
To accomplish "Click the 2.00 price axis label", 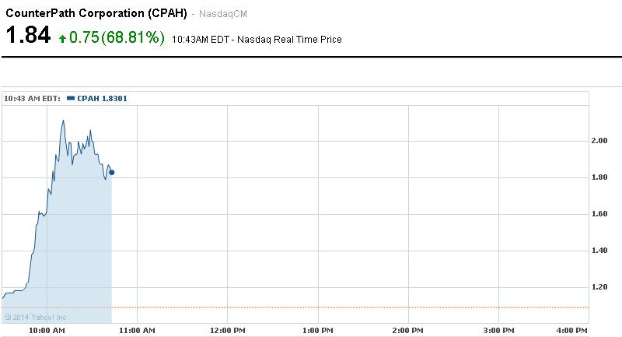I will [x=599, y=141].
